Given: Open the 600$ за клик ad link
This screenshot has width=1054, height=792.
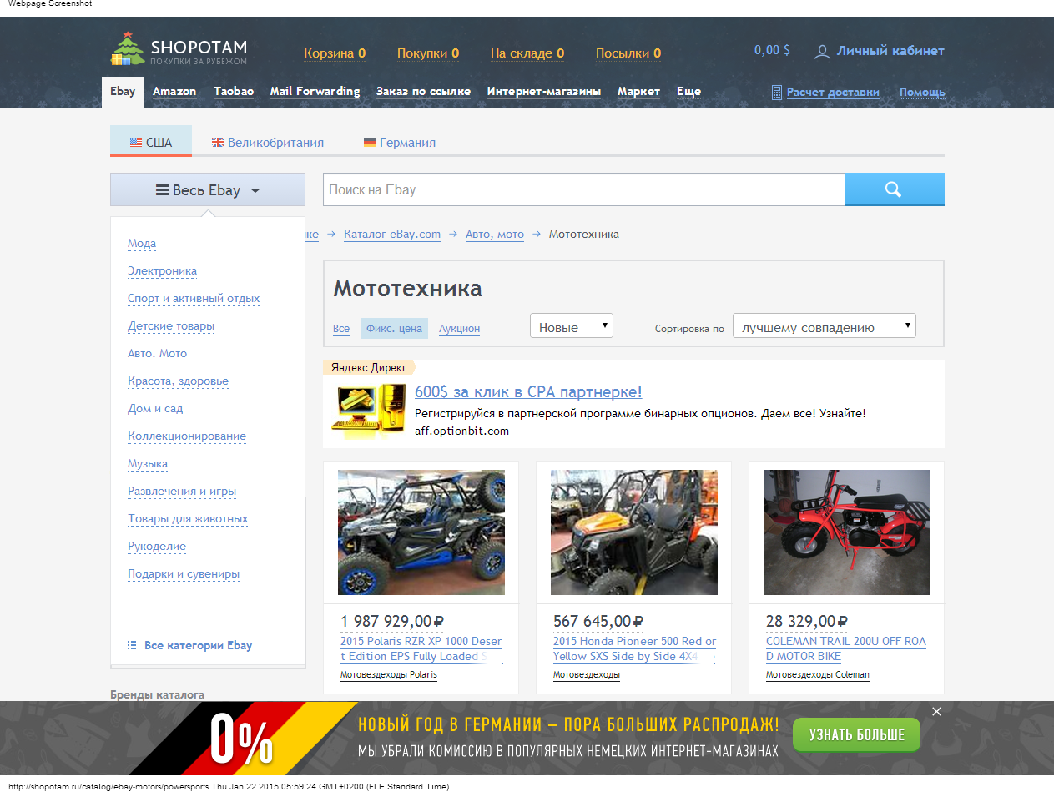Looking at the screenshot, I should pos(528,392).
